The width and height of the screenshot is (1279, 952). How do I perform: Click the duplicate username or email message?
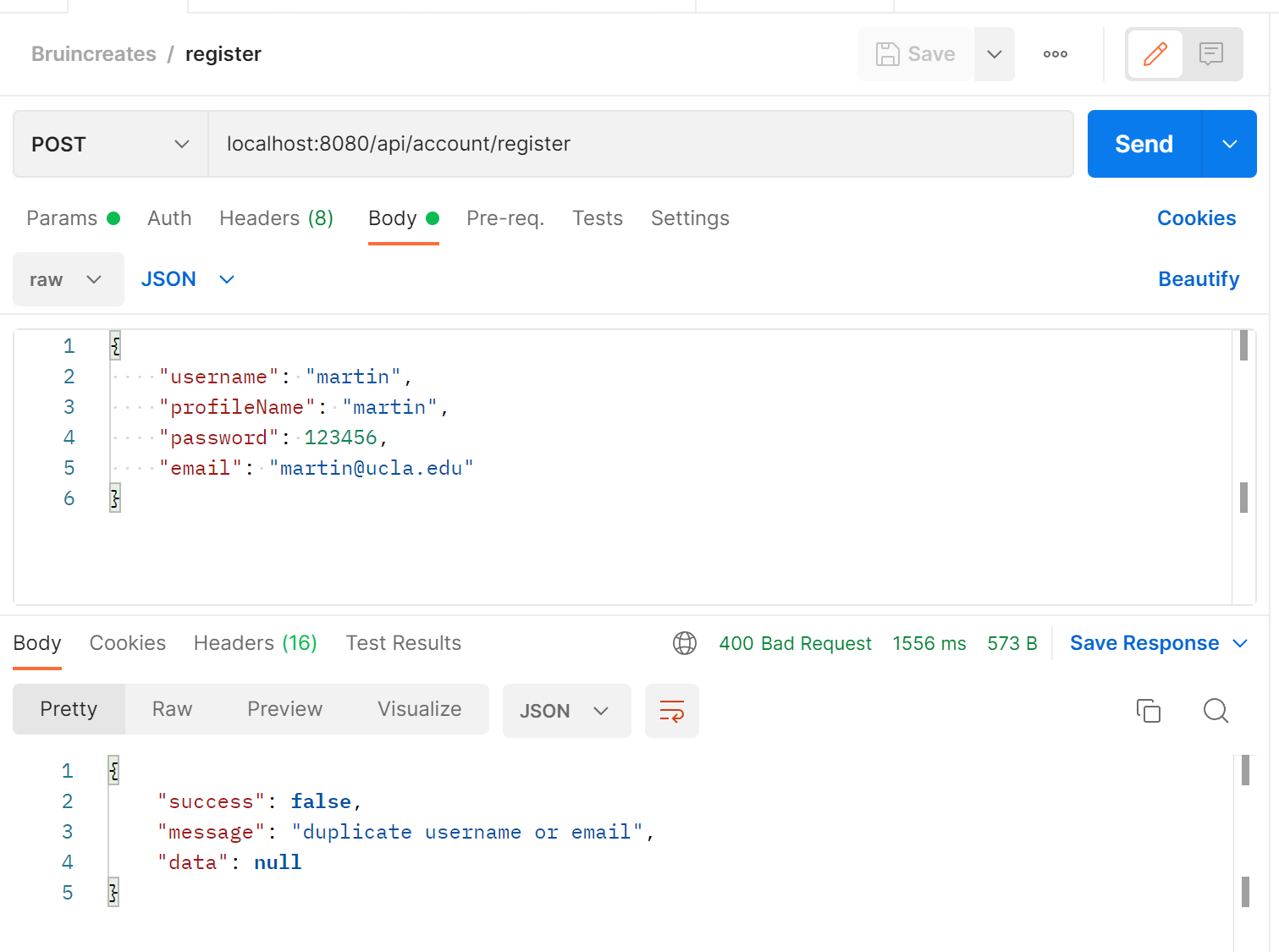click(x=467, y=832)
